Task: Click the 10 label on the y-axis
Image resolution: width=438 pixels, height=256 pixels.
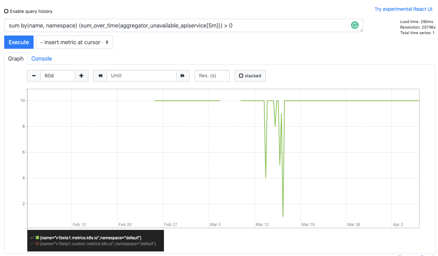Action: pos(22,101)
